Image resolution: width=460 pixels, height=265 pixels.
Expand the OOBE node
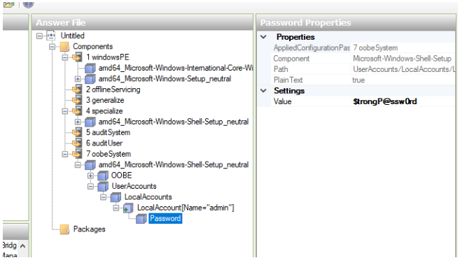click(90, 176)
